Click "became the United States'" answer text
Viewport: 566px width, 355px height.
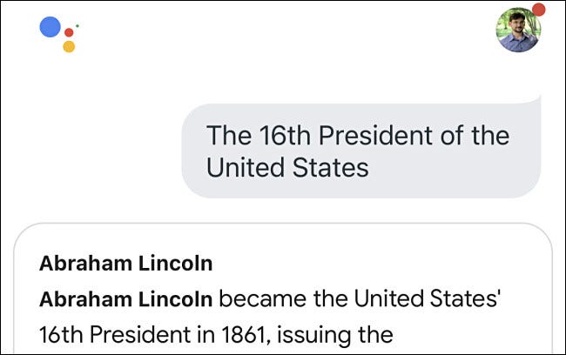(x=361, y=298)
